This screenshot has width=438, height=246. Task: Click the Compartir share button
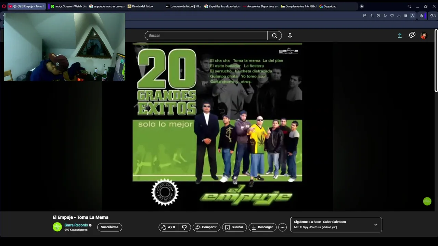206,227
